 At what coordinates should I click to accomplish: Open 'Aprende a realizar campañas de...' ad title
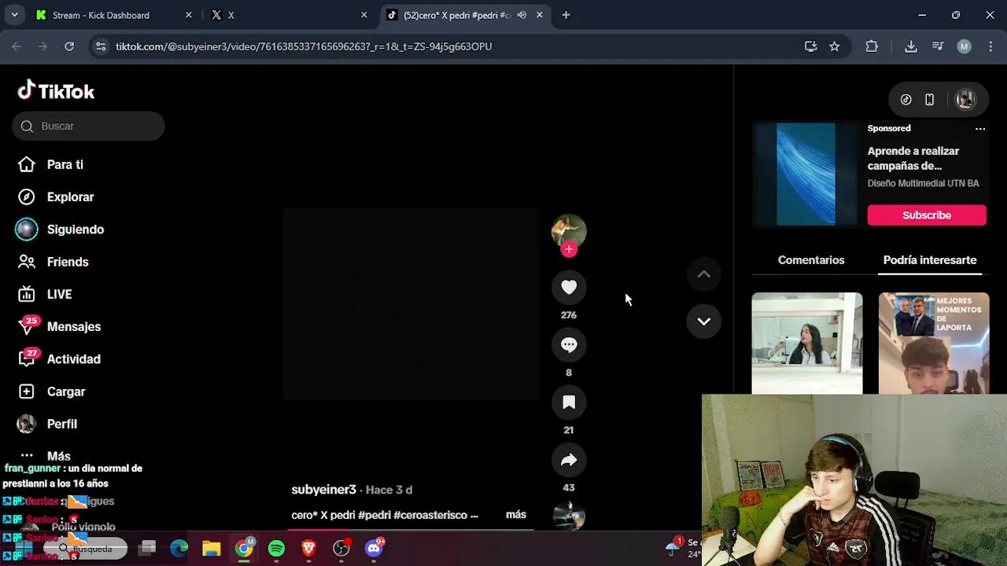[913, 158]
